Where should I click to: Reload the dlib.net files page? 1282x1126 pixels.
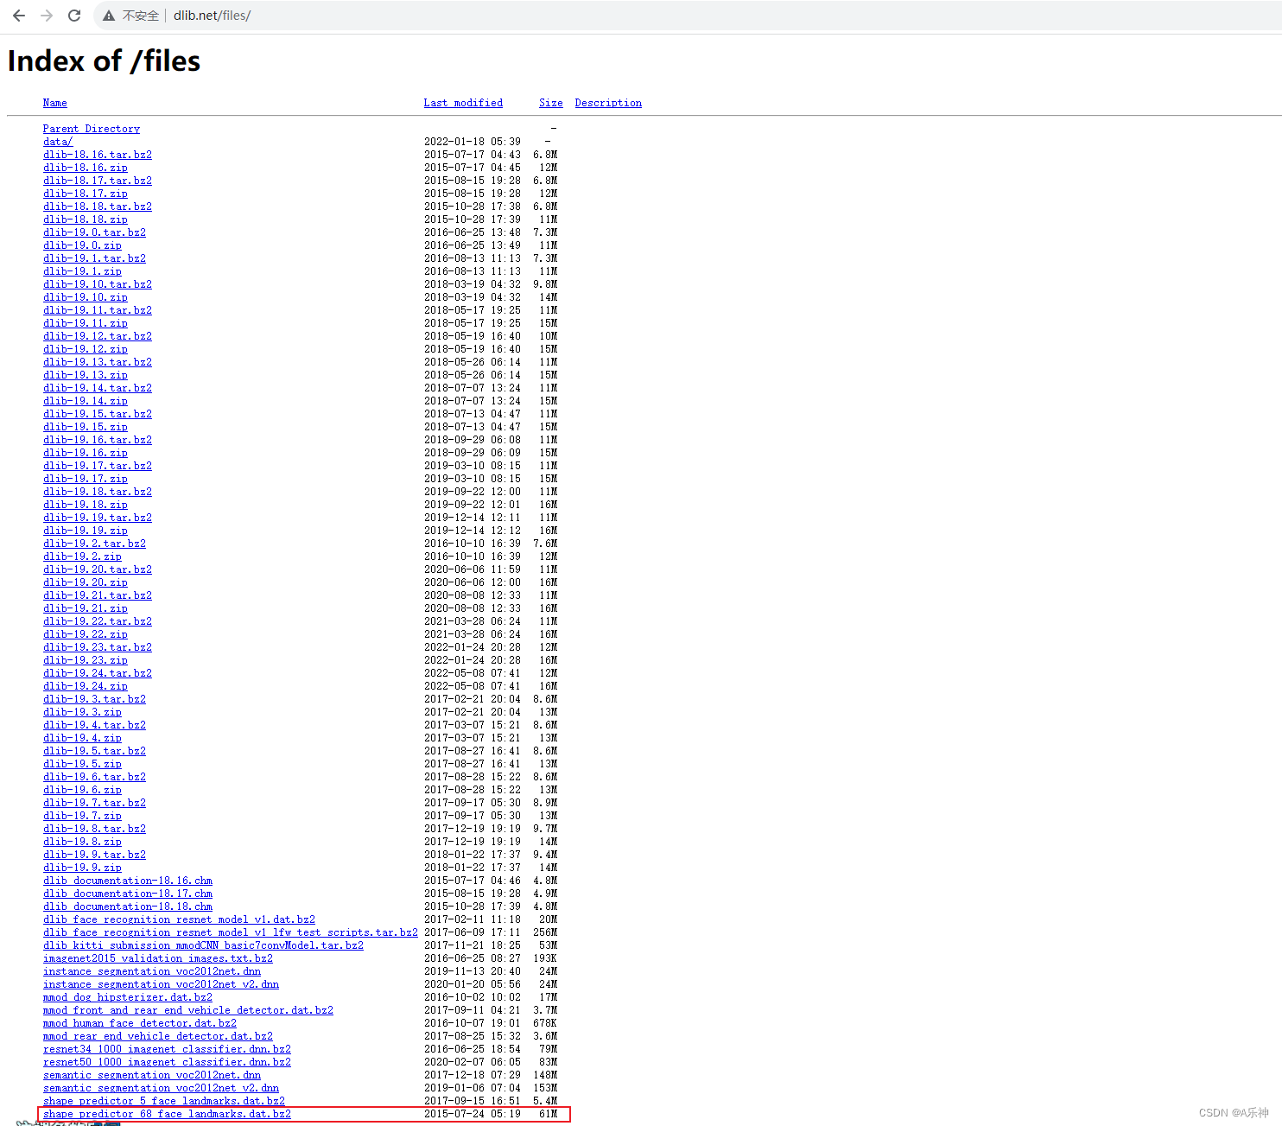tap(73, 15)
